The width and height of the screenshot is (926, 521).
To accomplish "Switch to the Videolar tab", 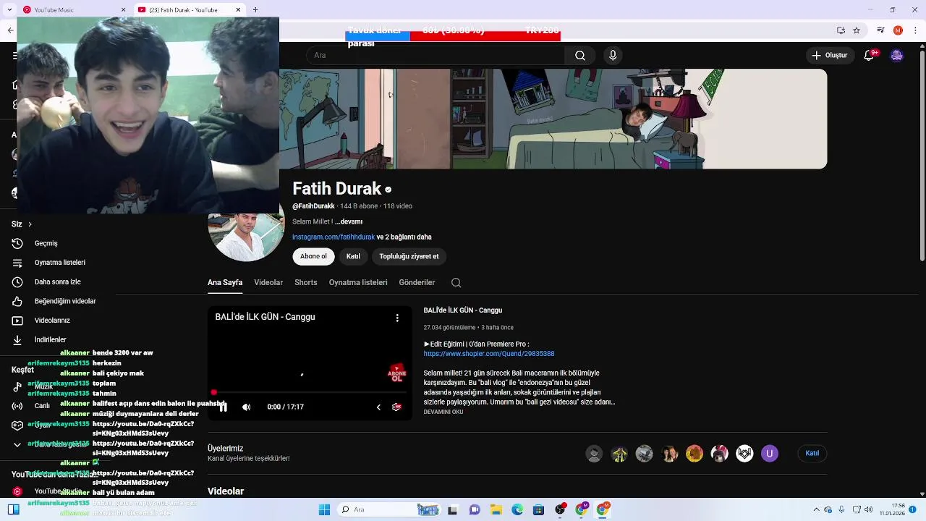I will click(268, 283).
